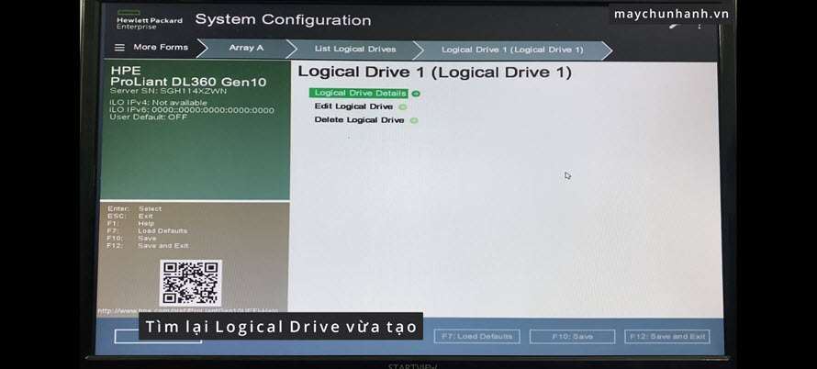The width and height of the screenshot is (817, 369).
Task: Open More Forms menu label
Action: coord(161,47)
